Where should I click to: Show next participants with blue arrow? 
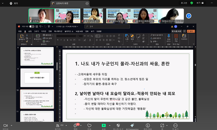click(x=189, y=16)
